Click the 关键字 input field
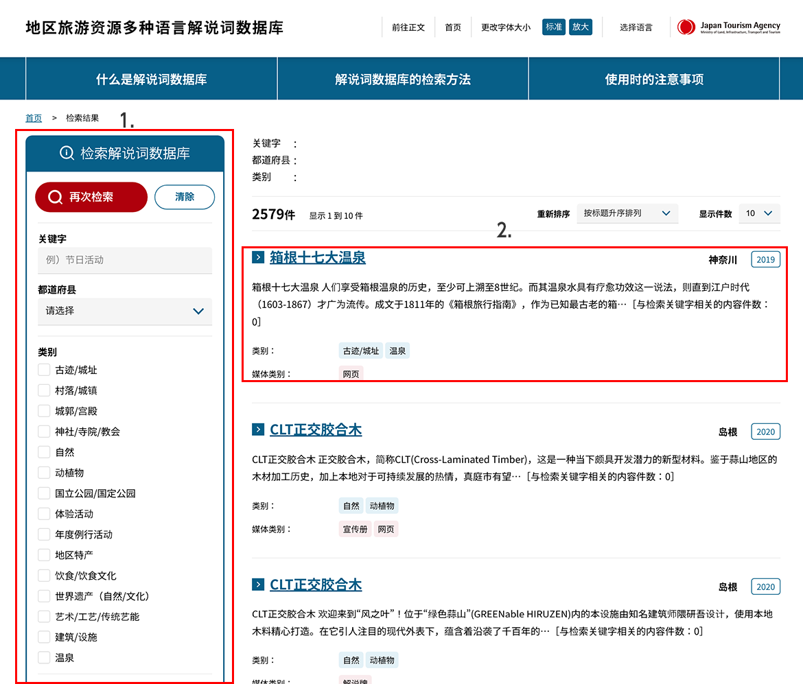This screenshot has height=684, width=803. tap(125, 260)
